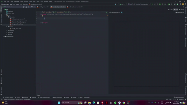The image size is (187, 105).
Task: Run the app with the green play icon
Action: 152,4
